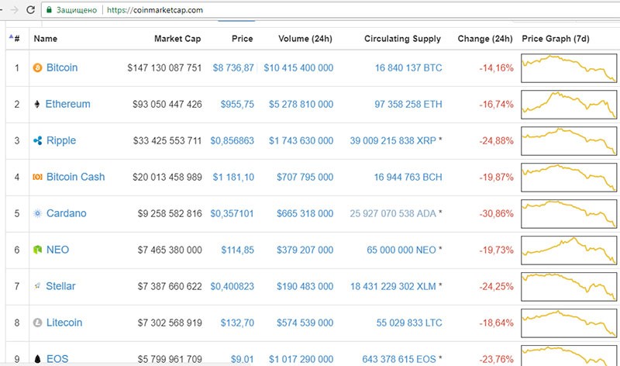The height and width of the screenshot is (366, 620).
Task: Click the Bitcoin coin logo icon
Action: click(x=37, y=67)
